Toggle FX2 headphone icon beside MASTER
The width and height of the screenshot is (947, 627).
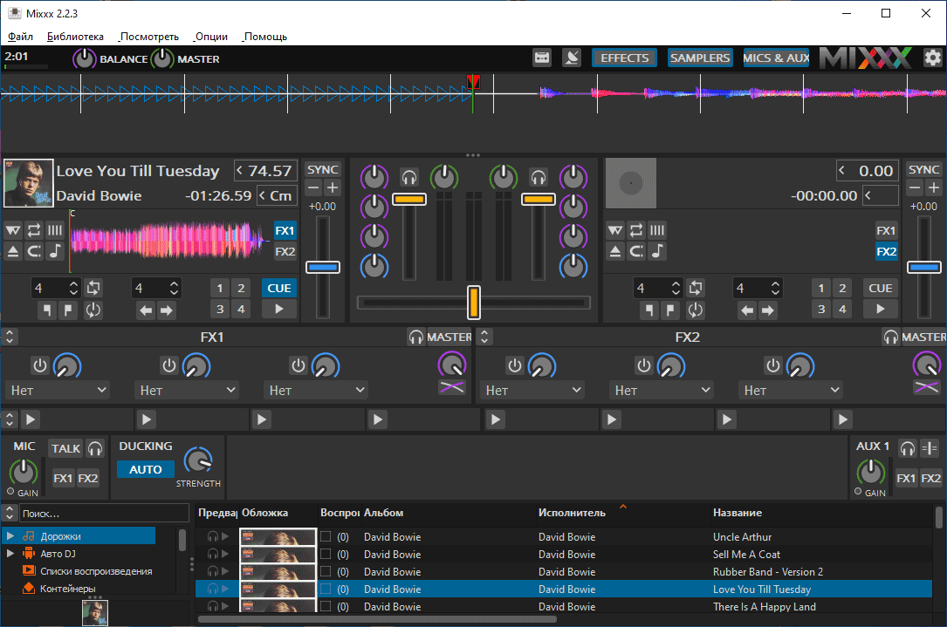[x=891, y=337]
